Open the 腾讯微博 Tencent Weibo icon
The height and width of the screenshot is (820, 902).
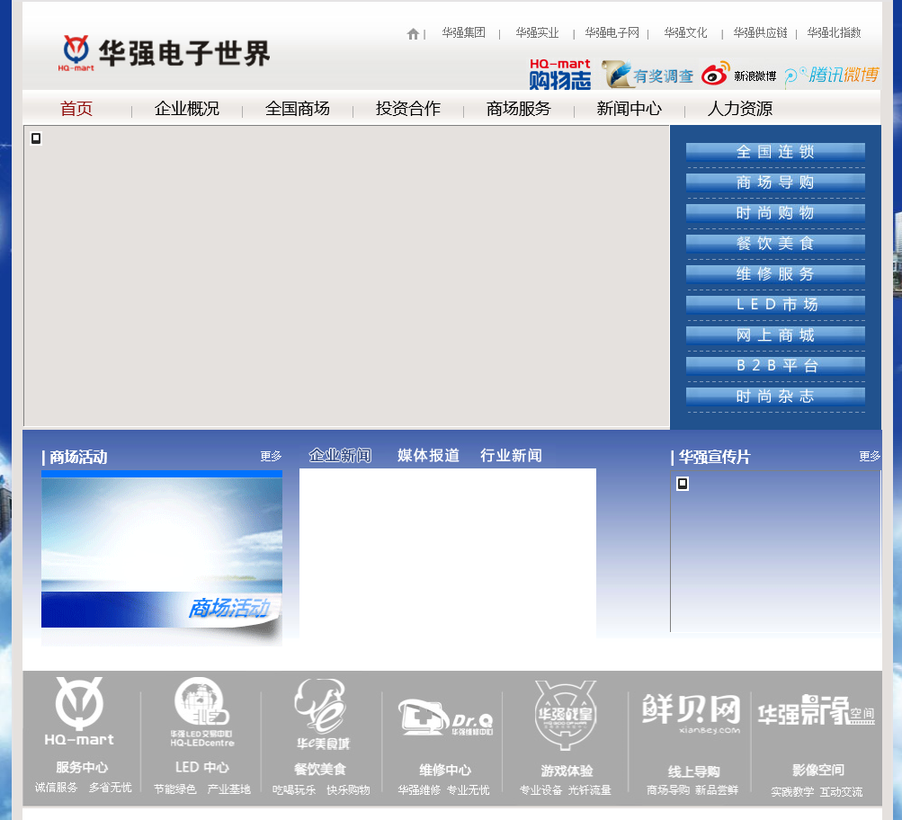[831, 75]
